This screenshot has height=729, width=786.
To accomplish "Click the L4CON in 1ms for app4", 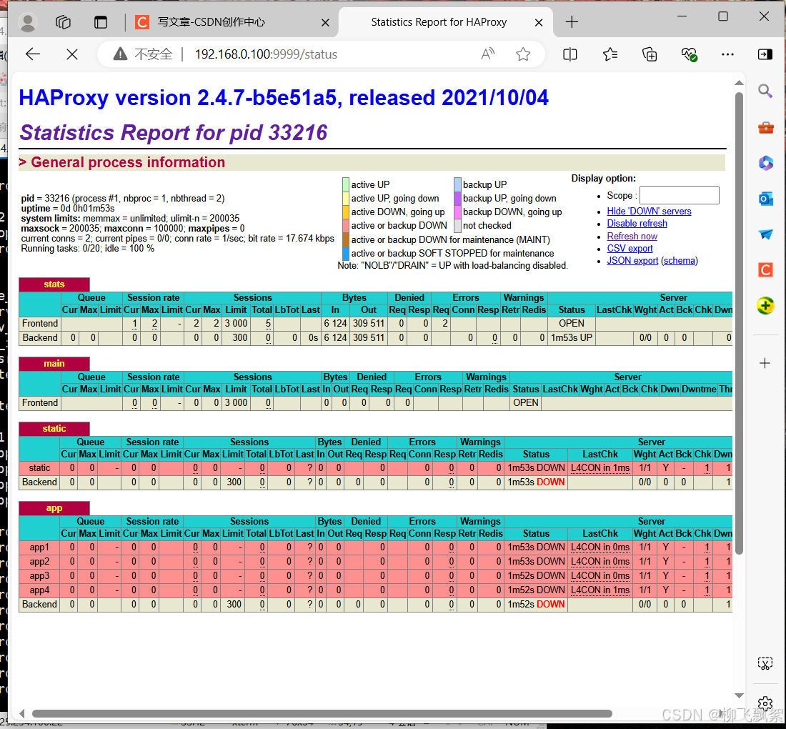I will (x=600, y=590).
